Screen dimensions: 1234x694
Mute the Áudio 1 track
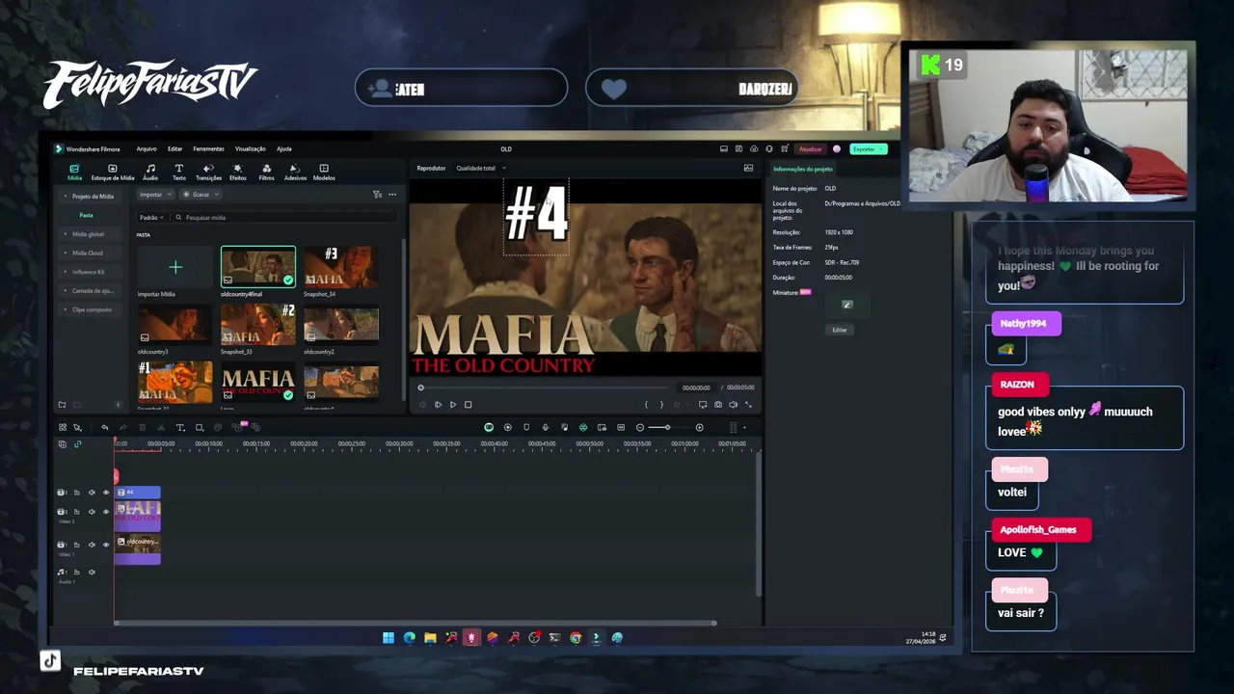(92, 573)
